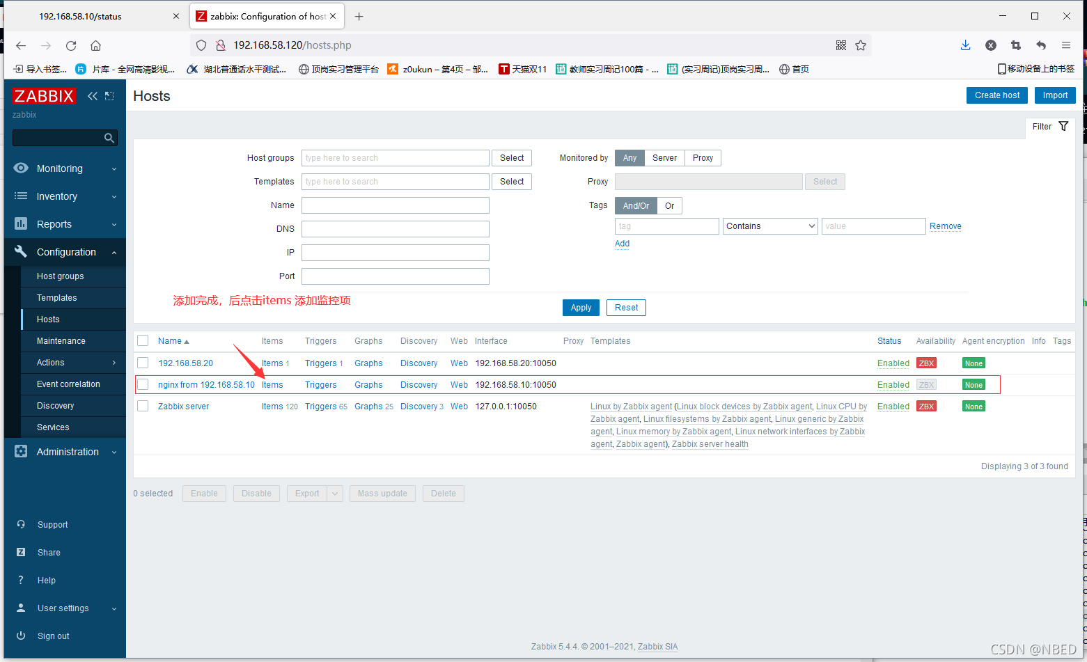Bookmark the page with the star icon

[861, 45]
